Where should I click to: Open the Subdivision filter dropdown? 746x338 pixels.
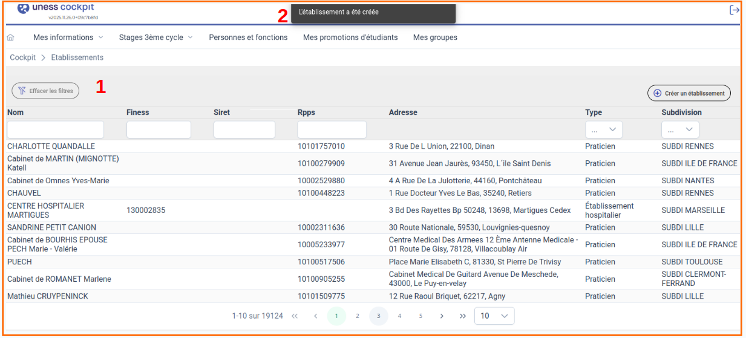click(x=680, y=129)
